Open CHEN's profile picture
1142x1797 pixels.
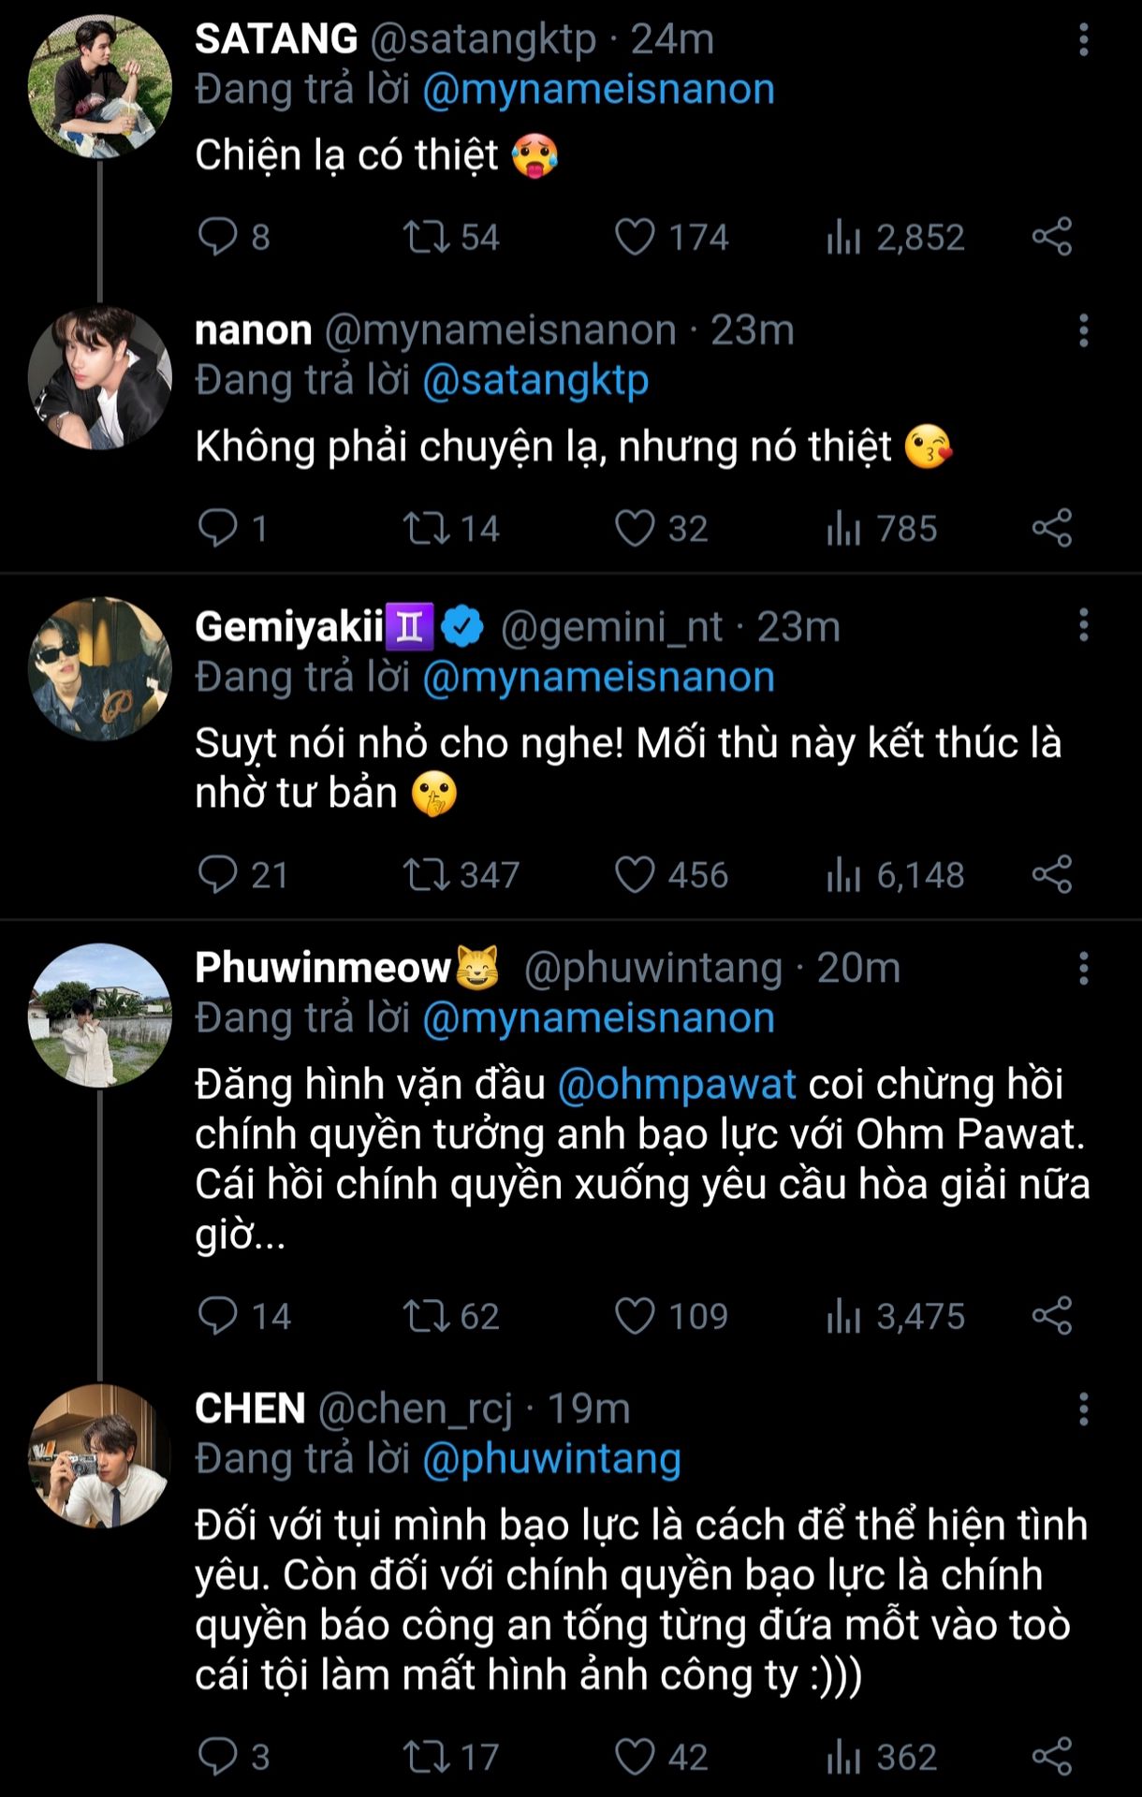click(x=100, y=1455)
